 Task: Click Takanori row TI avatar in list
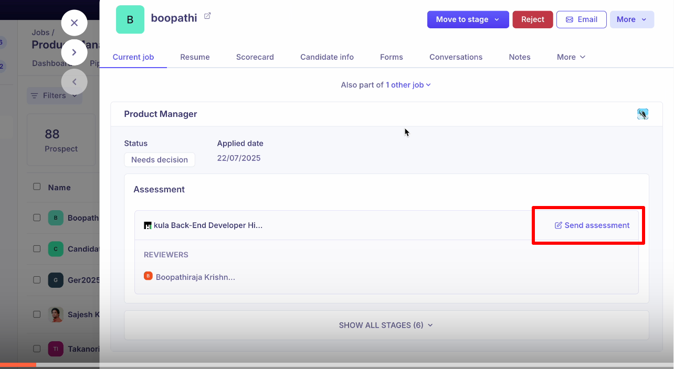point(56,349)
